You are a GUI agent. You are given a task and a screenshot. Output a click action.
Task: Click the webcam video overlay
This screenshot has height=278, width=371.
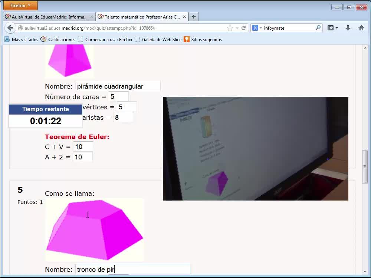256,149
